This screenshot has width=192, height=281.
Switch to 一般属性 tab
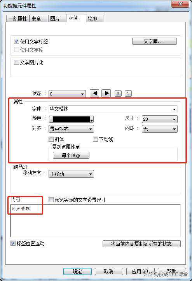[x=18, y=19]
